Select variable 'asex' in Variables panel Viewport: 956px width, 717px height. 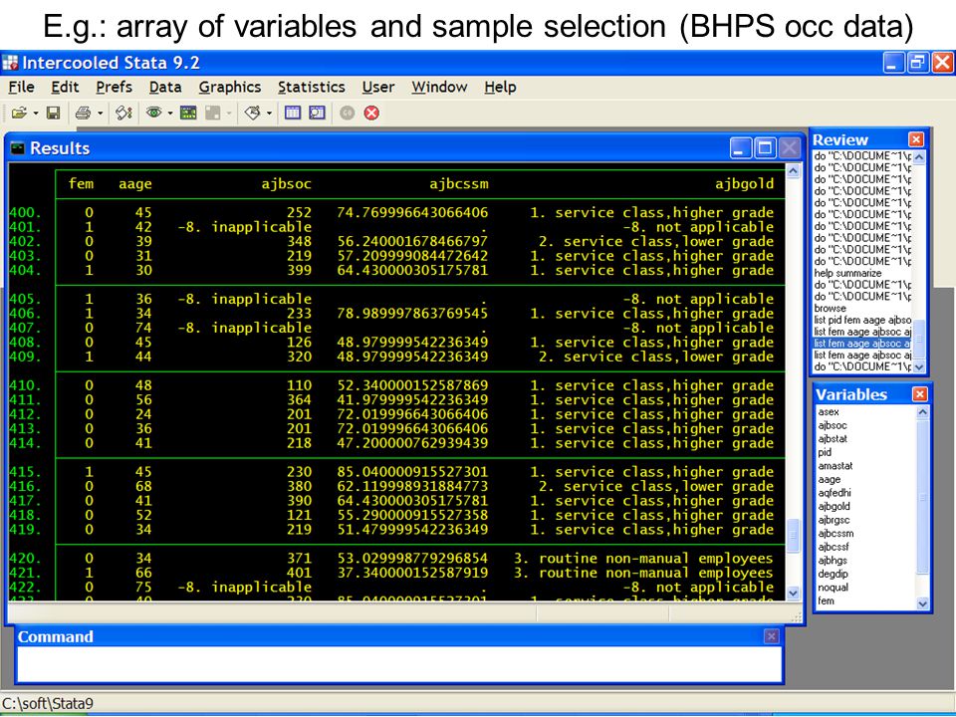click(x=829, y=412)
